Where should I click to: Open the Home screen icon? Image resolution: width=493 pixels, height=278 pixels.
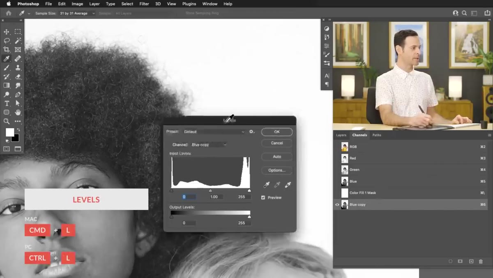coord(9,13)
